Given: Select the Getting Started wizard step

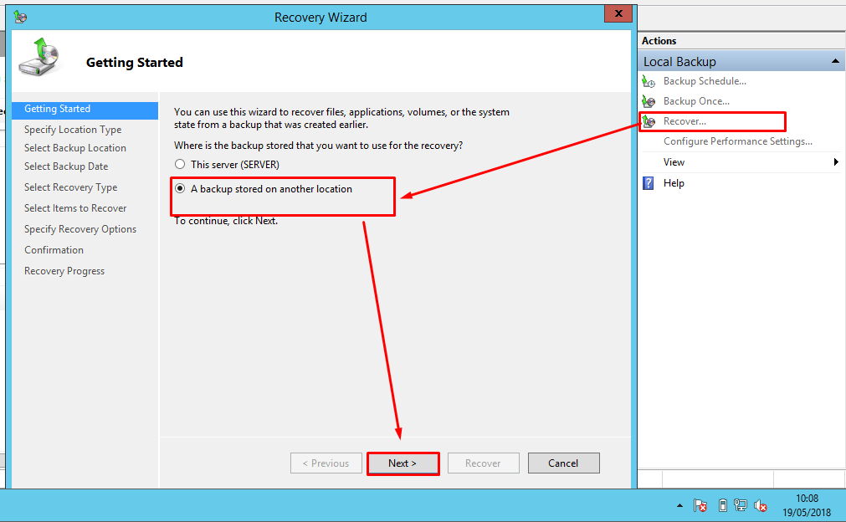Looking at the screenshot, I should click(x=85, y=110).
